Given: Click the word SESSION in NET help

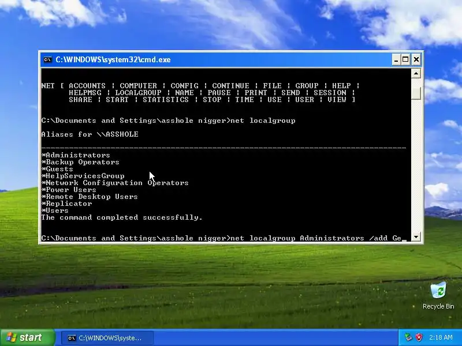Looking at the screenshot, I should [330, 93].
